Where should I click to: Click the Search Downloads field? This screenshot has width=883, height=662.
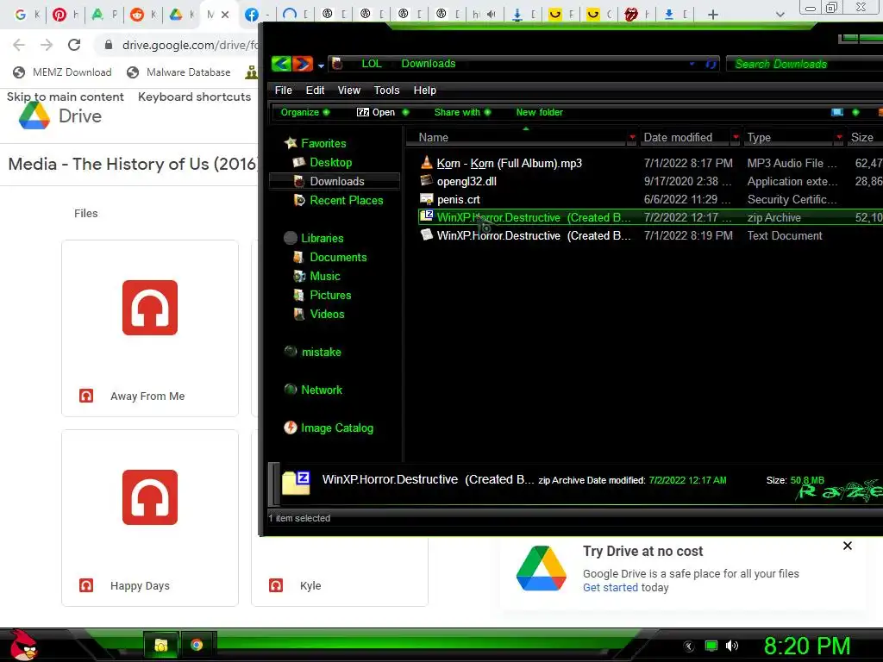(x=805, y=64)
